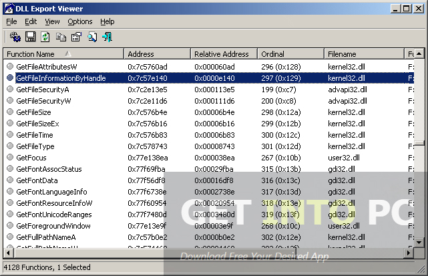Click address 0x7c576b4e of GetFileSize

(148, 112)
